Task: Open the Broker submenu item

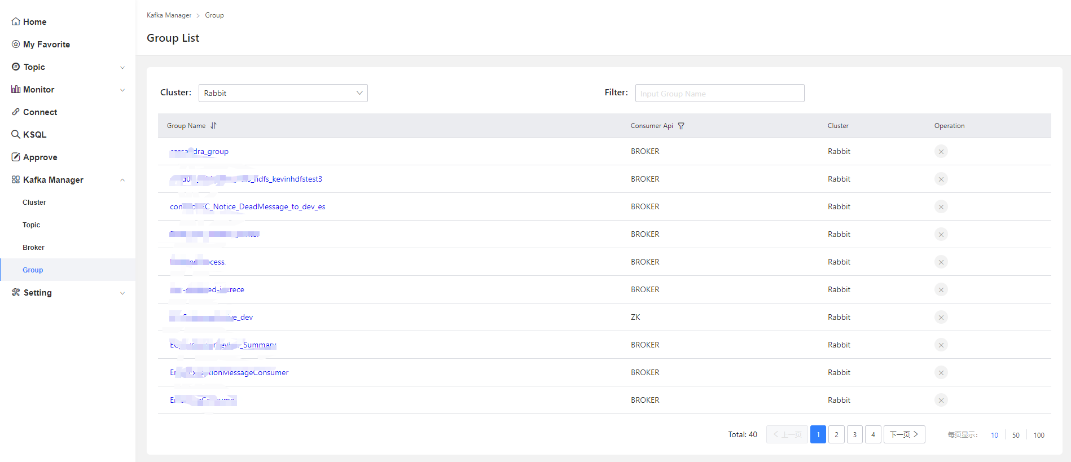Action: pyautogui.click(x=33, y=248)
